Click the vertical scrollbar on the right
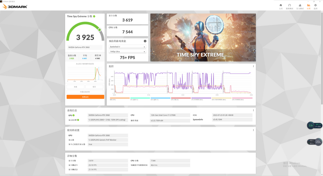The image size is (323, 176). (x=322, y=58)
